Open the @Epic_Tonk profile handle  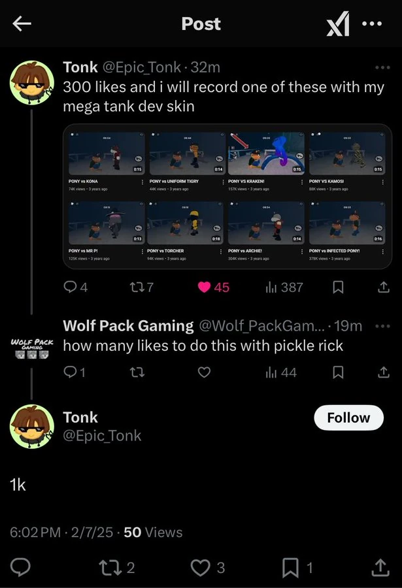click(102, 436)
